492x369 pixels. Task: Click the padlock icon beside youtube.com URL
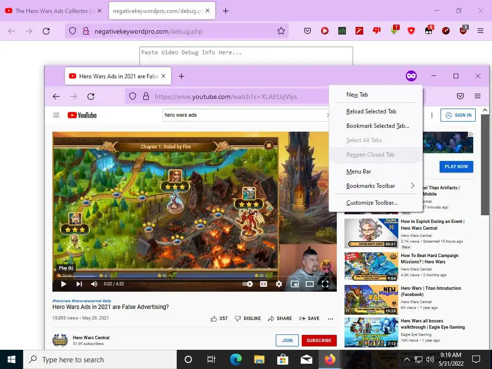[146, 96]
